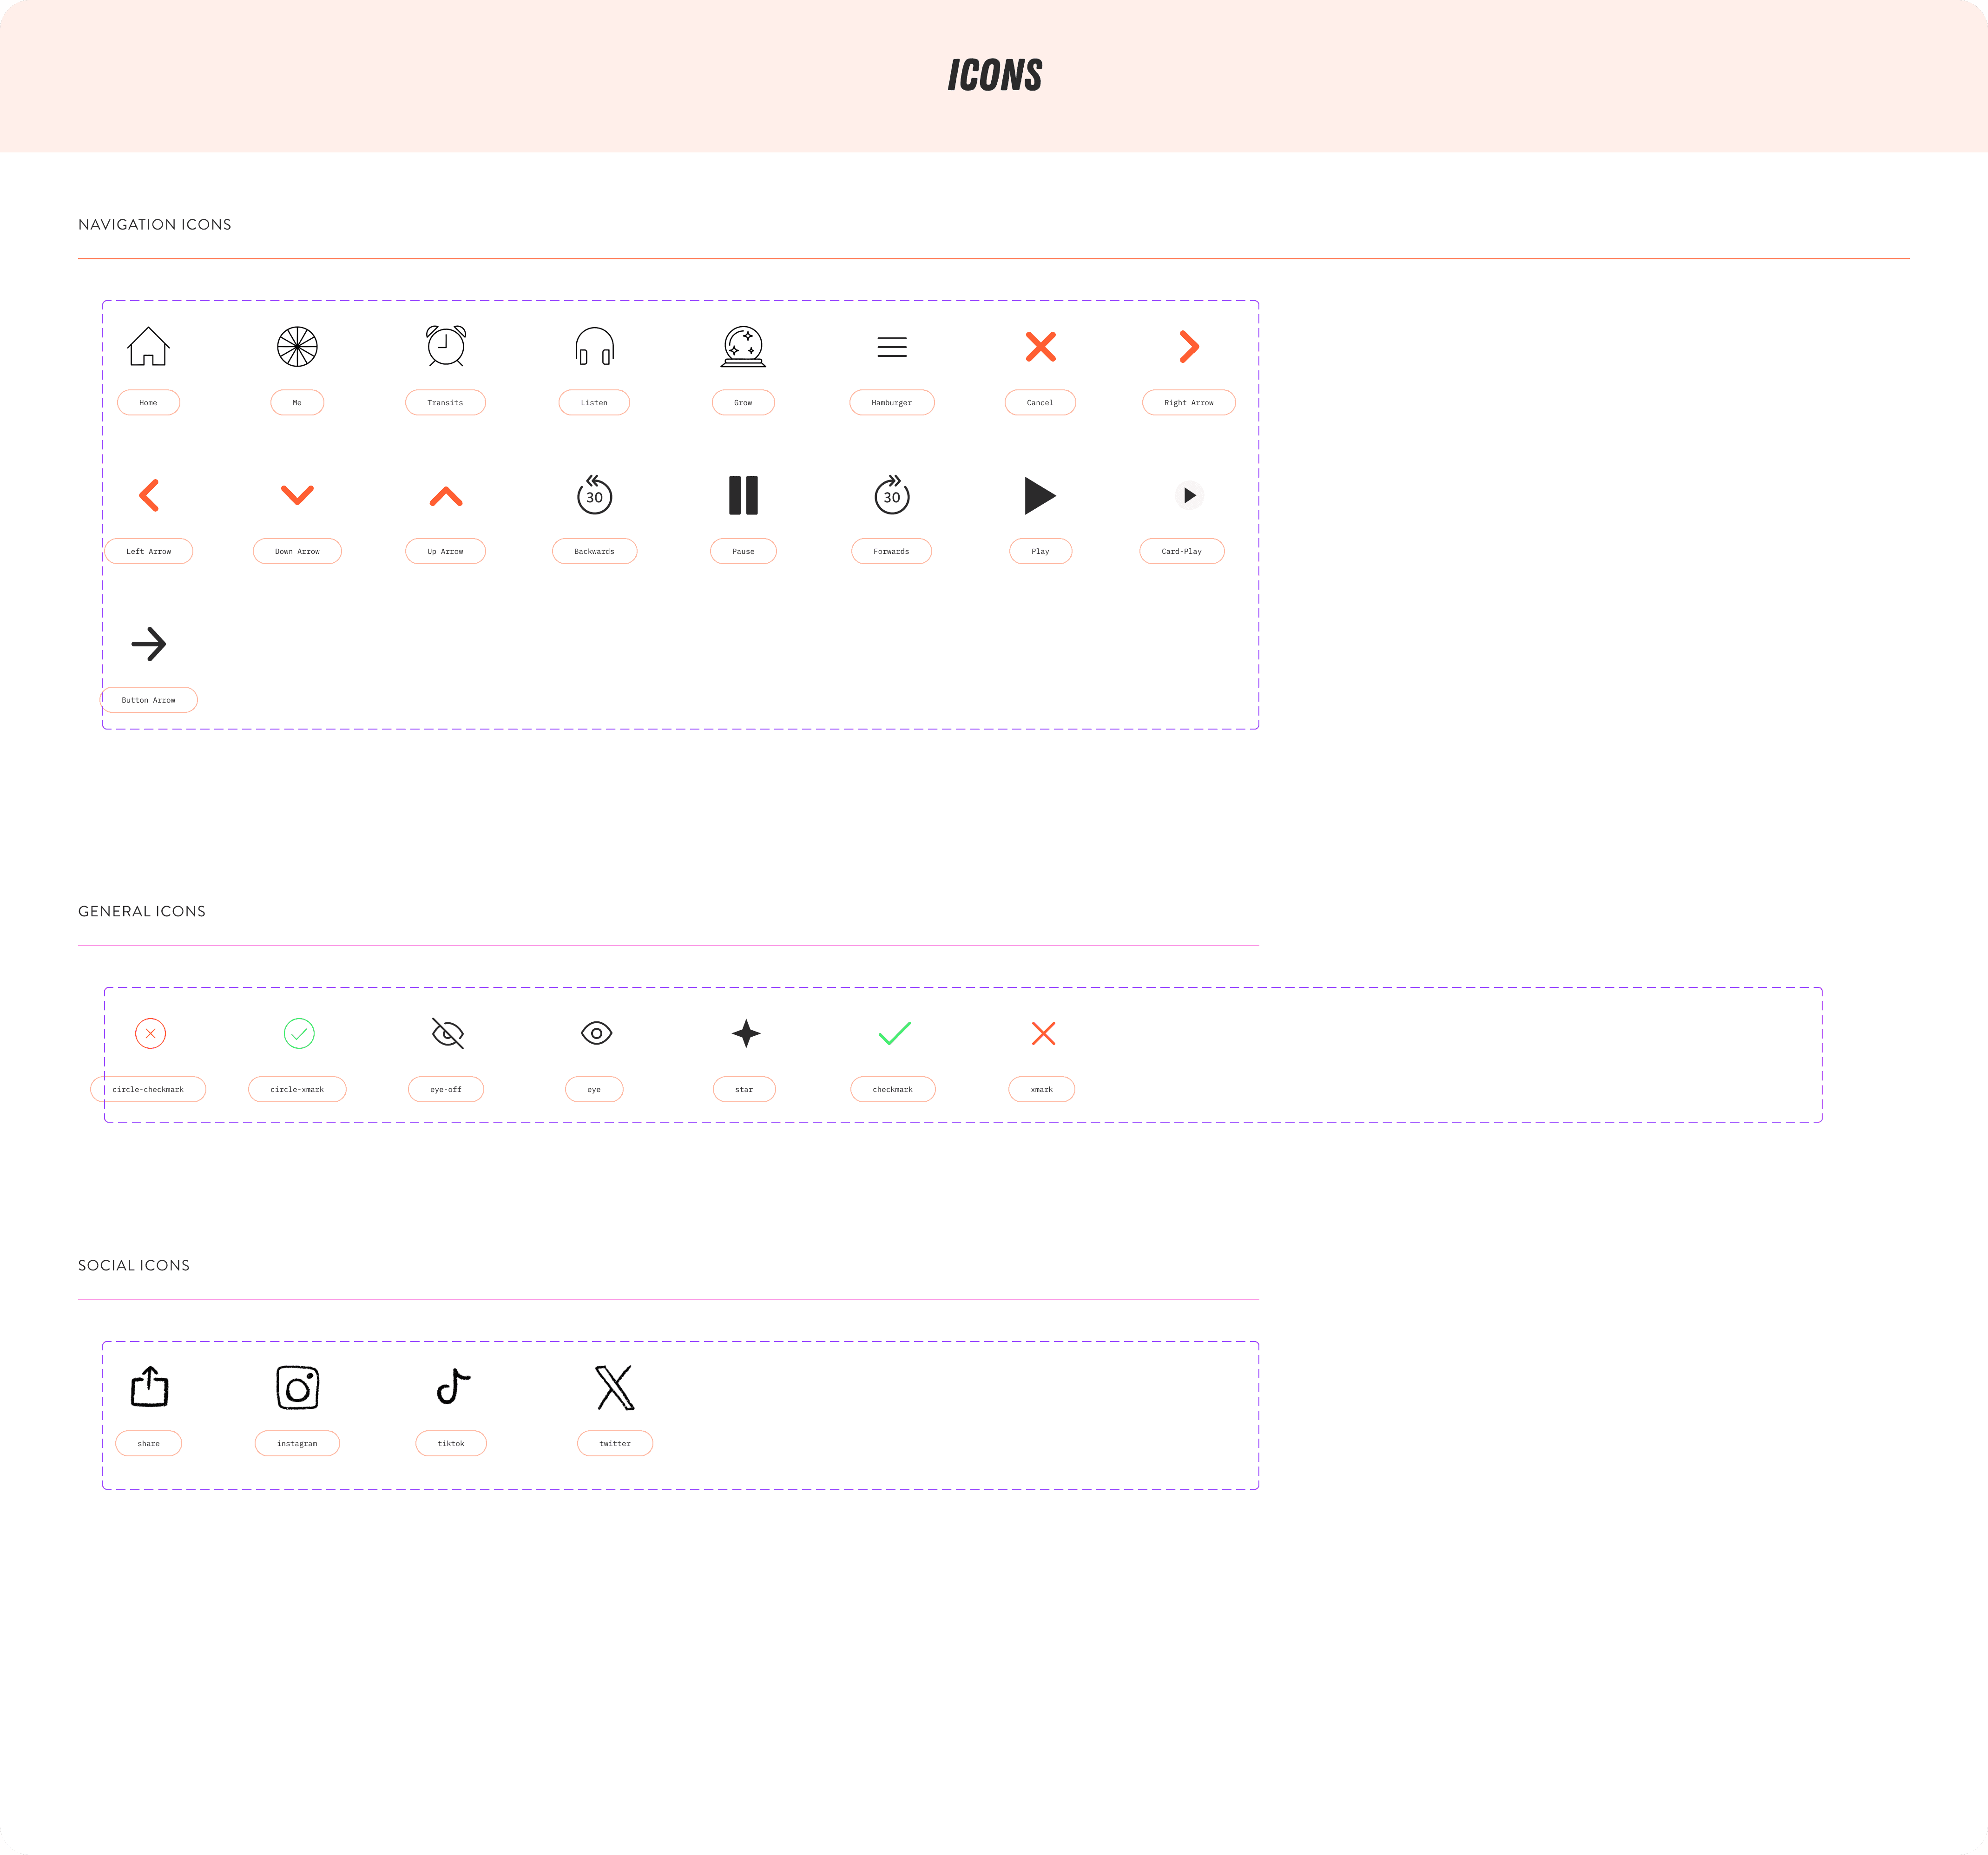Image resolution: width=1988 pixels, height=1855 pixels.
Task: Click the NAVIGATION ICONS section heading
Action: tap(155, 225)
